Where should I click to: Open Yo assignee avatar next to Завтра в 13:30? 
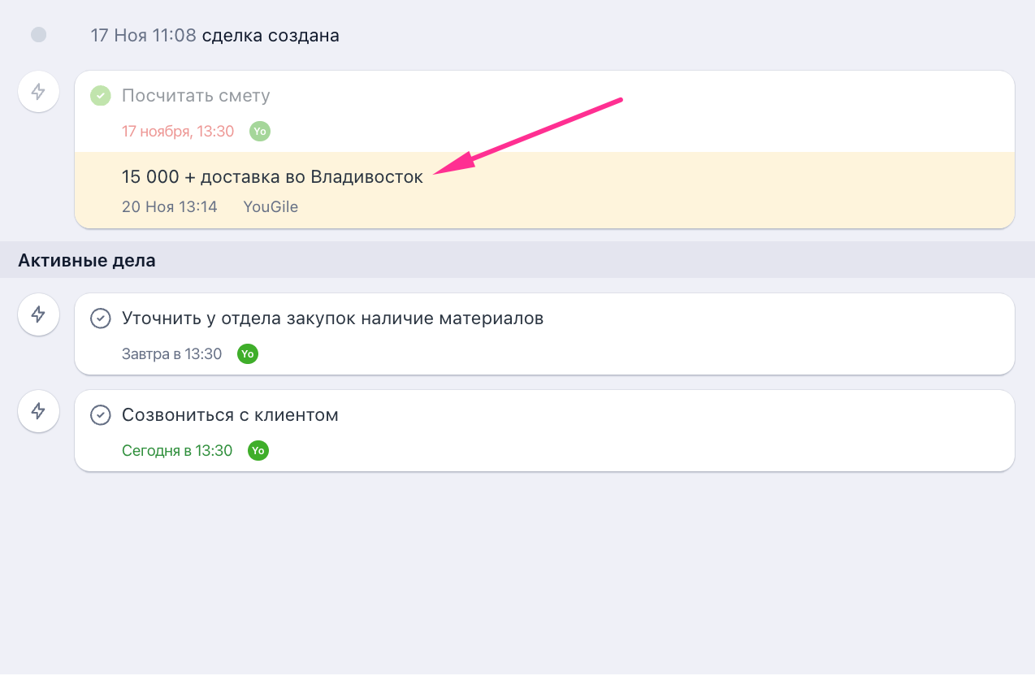point(248,353)
